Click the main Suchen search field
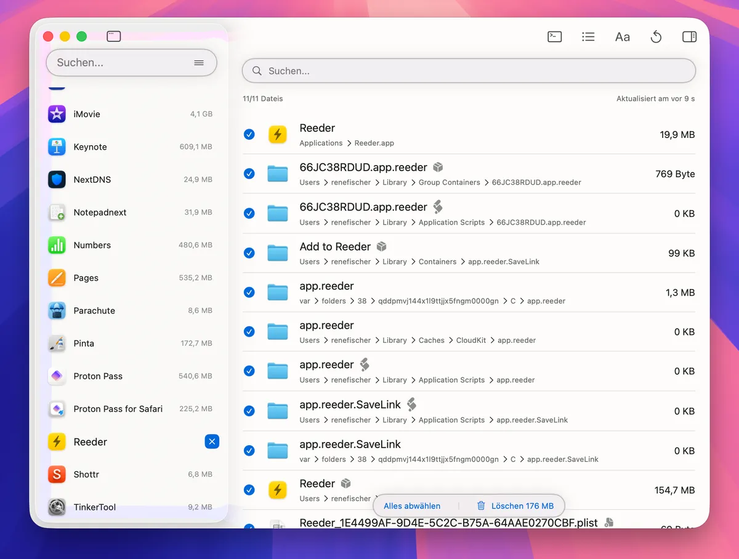739x559 pixels. click(468, 70)
